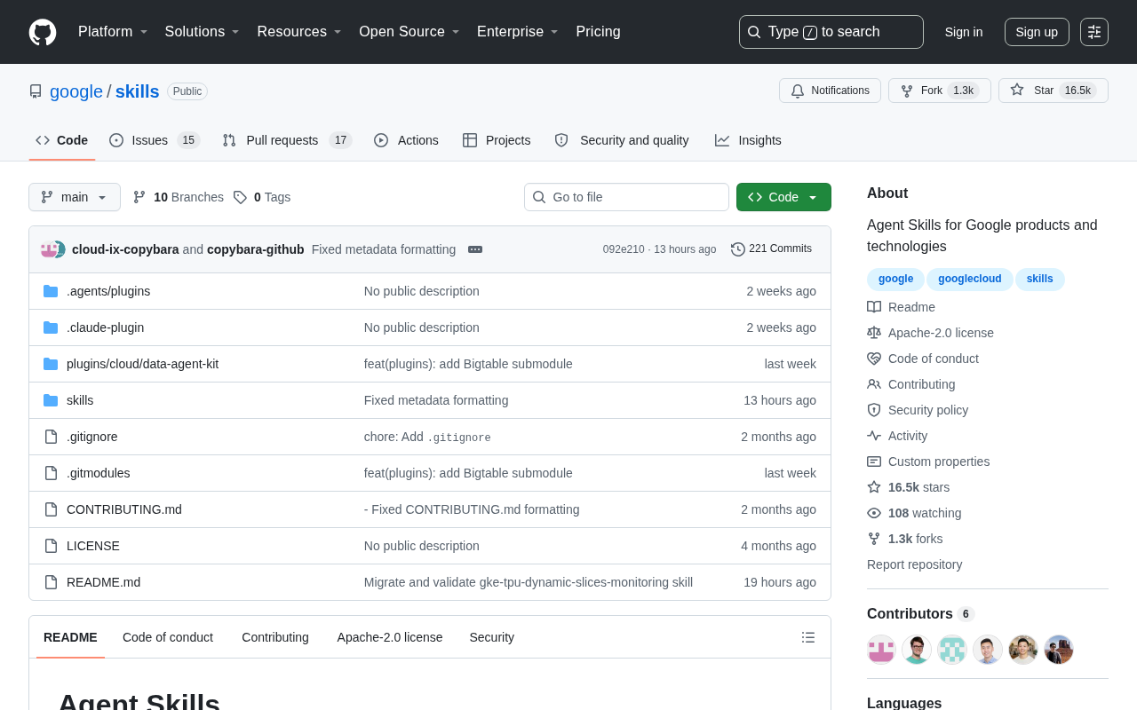The image size is (1137, 710).
Task: Click the CONTRIBUTING.md file icon
Action: point(51,509)
